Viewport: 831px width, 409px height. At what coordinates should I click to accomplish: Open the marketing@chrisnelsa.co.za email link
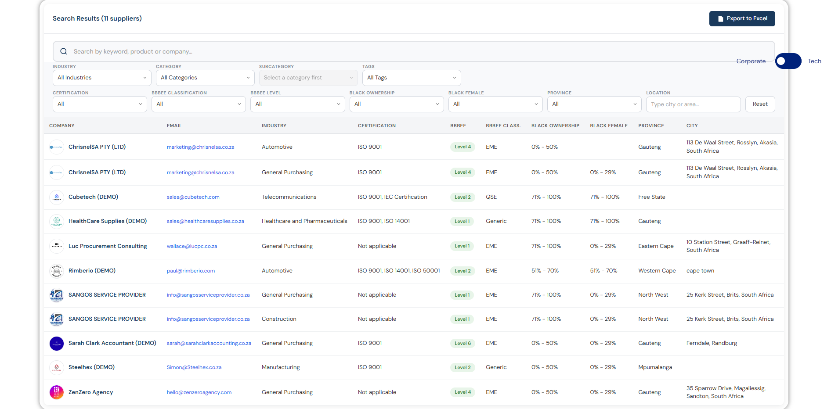pos(200,147)
